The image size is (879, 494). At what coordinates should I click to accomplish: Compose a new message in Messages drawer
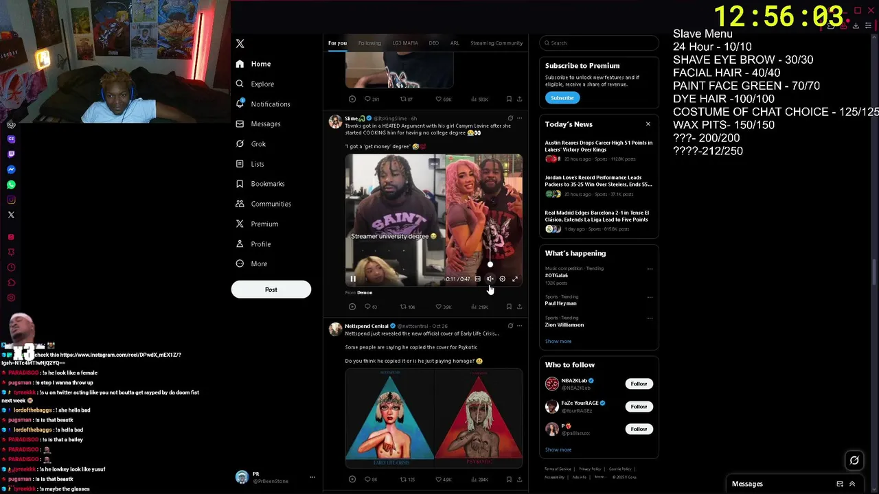coord(840,484)
